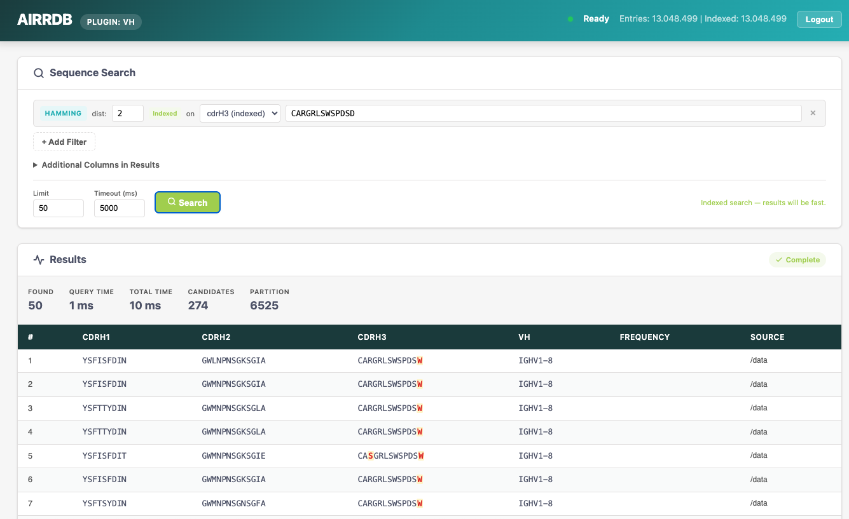
Task: Open the /data source link in row 1
Action: [759, 360]
